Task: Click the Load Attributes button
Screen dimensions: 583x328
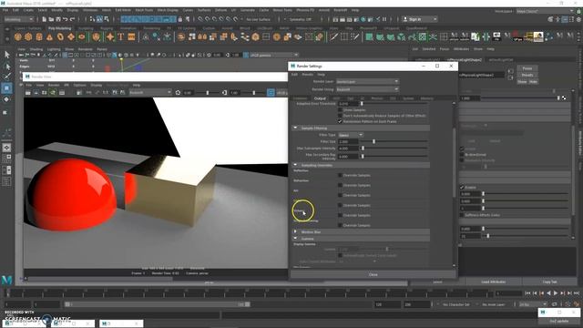Action: [494, 282]
